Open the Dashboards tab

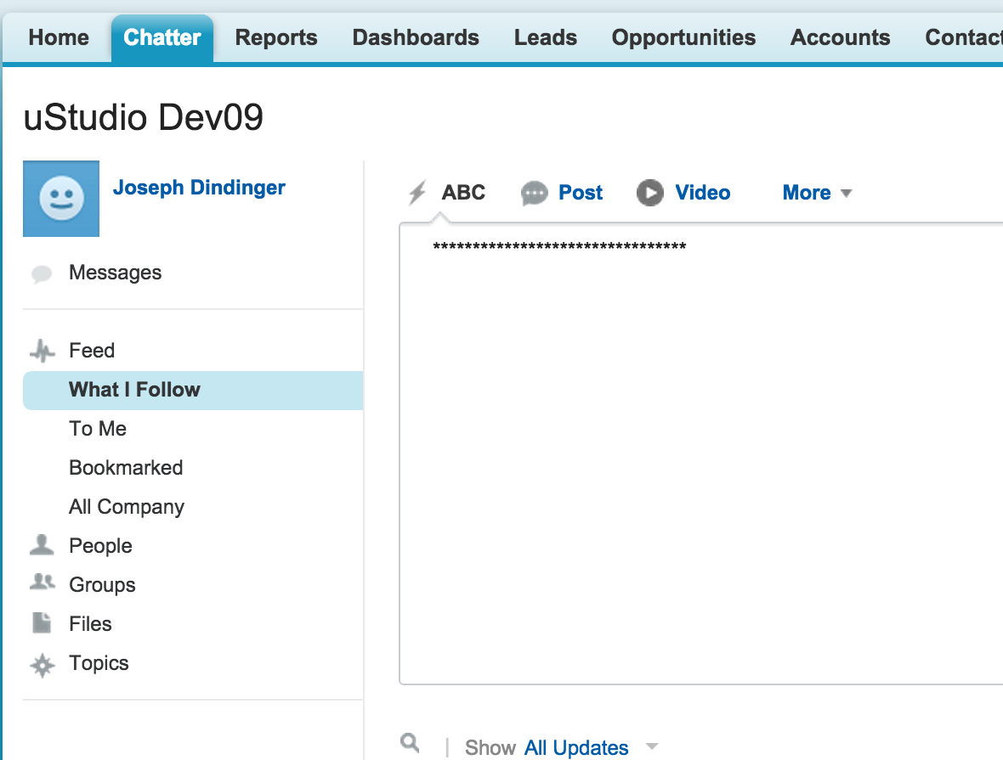click(x=416, y=37)
